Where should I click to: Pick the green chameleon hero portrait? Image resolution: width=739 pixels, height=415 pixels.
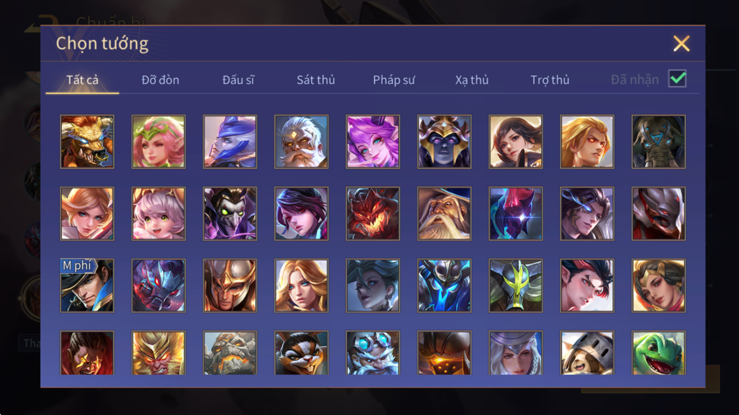(x=659, y=353)
